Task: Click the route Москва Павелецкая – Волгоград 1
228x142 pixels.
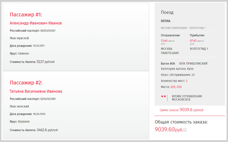Action: pyautogui.click(x=183, y=28)
